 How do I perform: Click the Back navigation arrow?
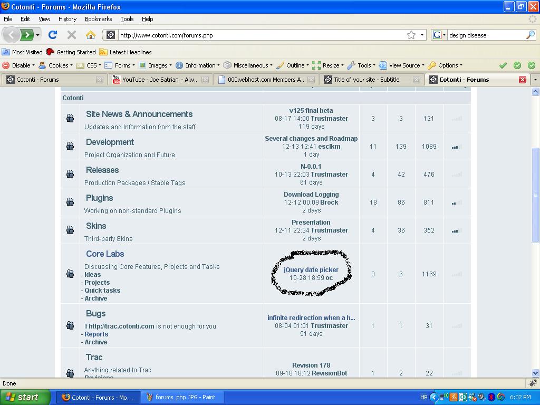point(11,35)
